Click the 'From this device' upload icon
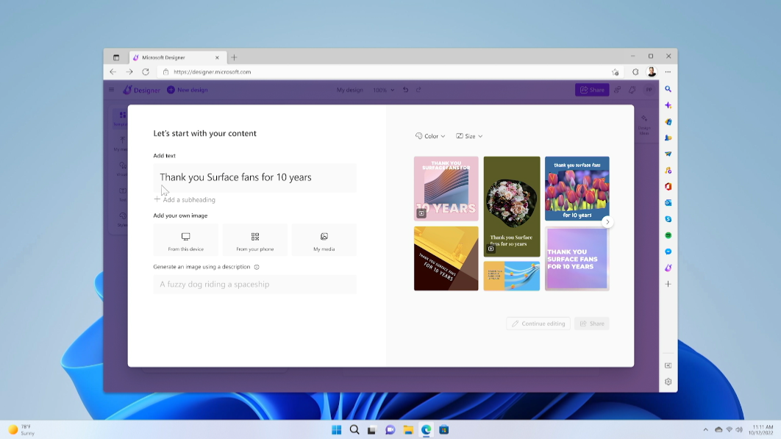 tap(186, 238)
